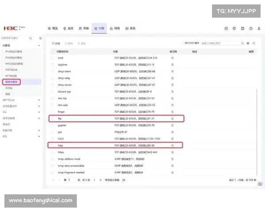Select NAT地址组 in the sidebar
Screen dimensions: 265x212
pos(11,69)
